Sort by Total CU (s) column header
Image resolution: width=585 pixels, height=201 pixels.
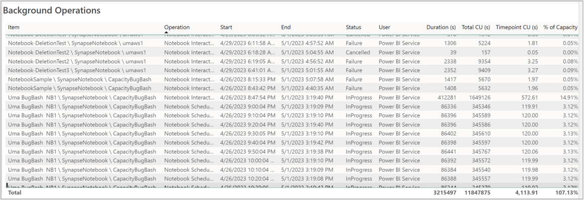coord(476,27)
